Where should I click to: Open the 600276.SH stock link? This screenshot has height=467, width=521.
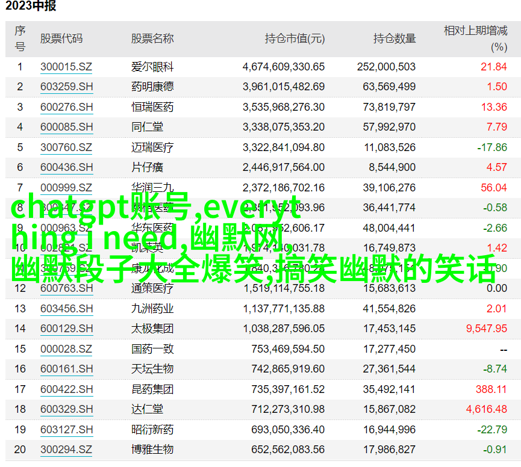click(x=67, y=107)
